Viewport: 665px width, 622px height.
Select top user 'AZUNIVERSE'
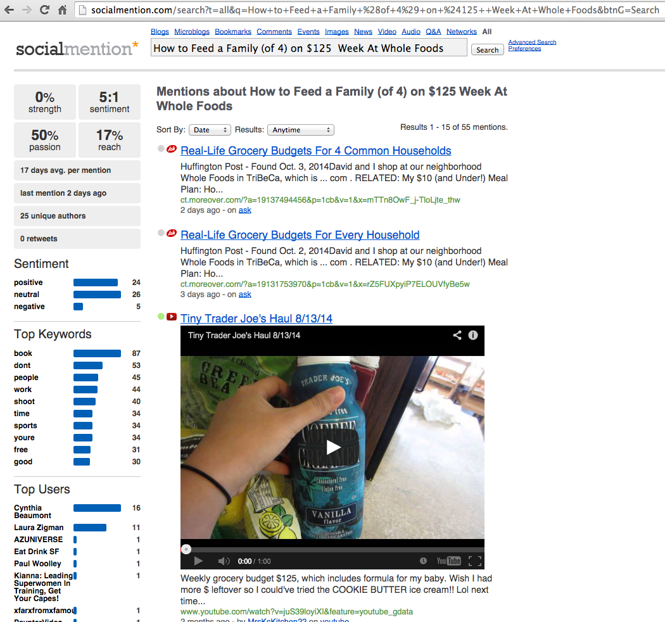point(38,540)
